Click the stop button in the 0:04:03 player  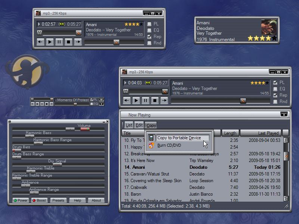(x=155, y=100)
